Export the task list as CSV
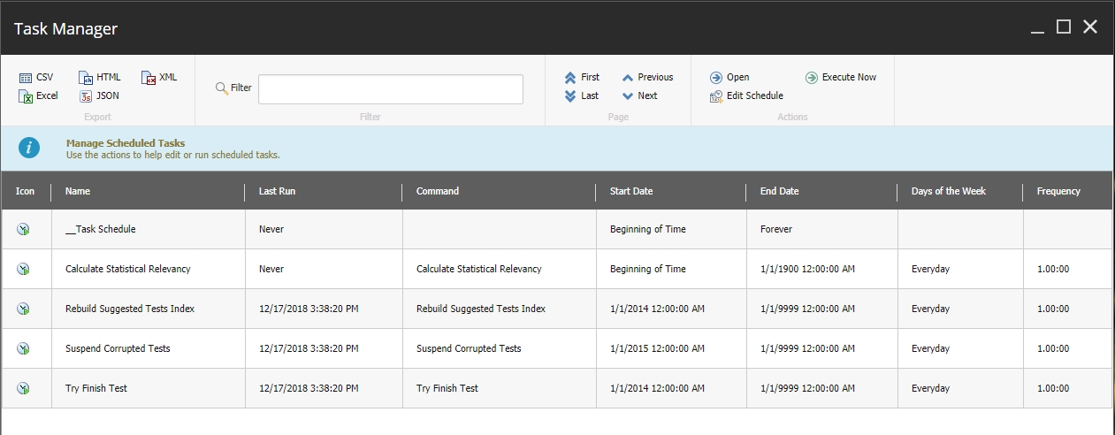 click(x=36, y=78)
